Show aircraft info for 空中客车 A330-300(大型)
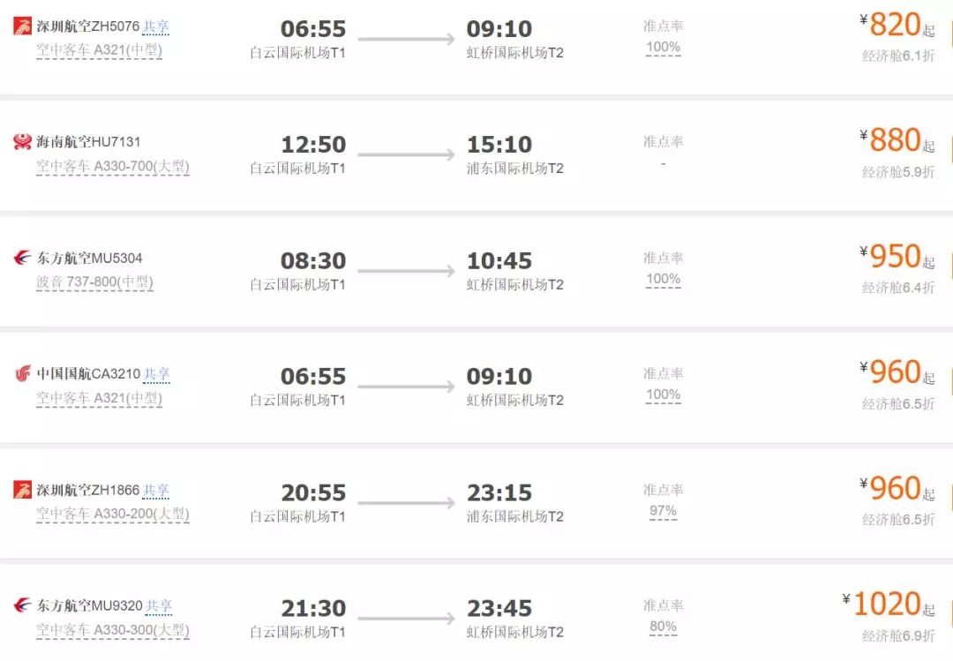The height and width of the screenshot is (661, 953). [112, 630]
